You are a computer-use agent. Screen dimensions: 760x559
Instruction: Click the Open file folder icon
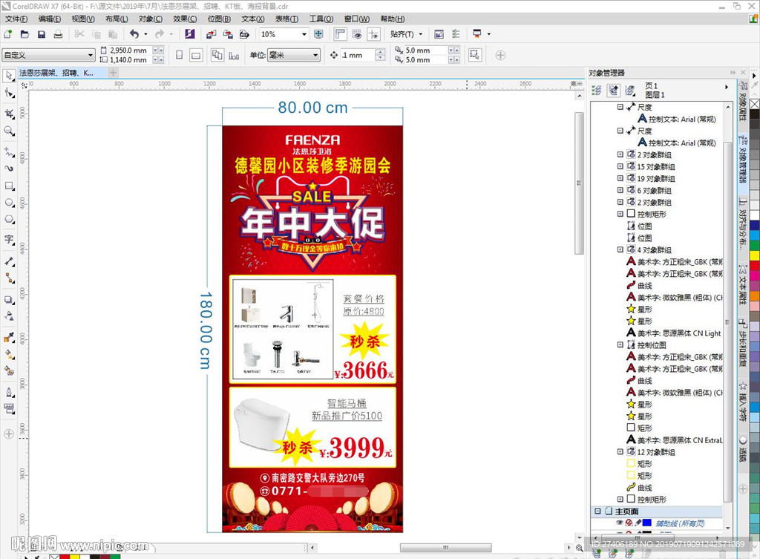[x=24, y=34]
